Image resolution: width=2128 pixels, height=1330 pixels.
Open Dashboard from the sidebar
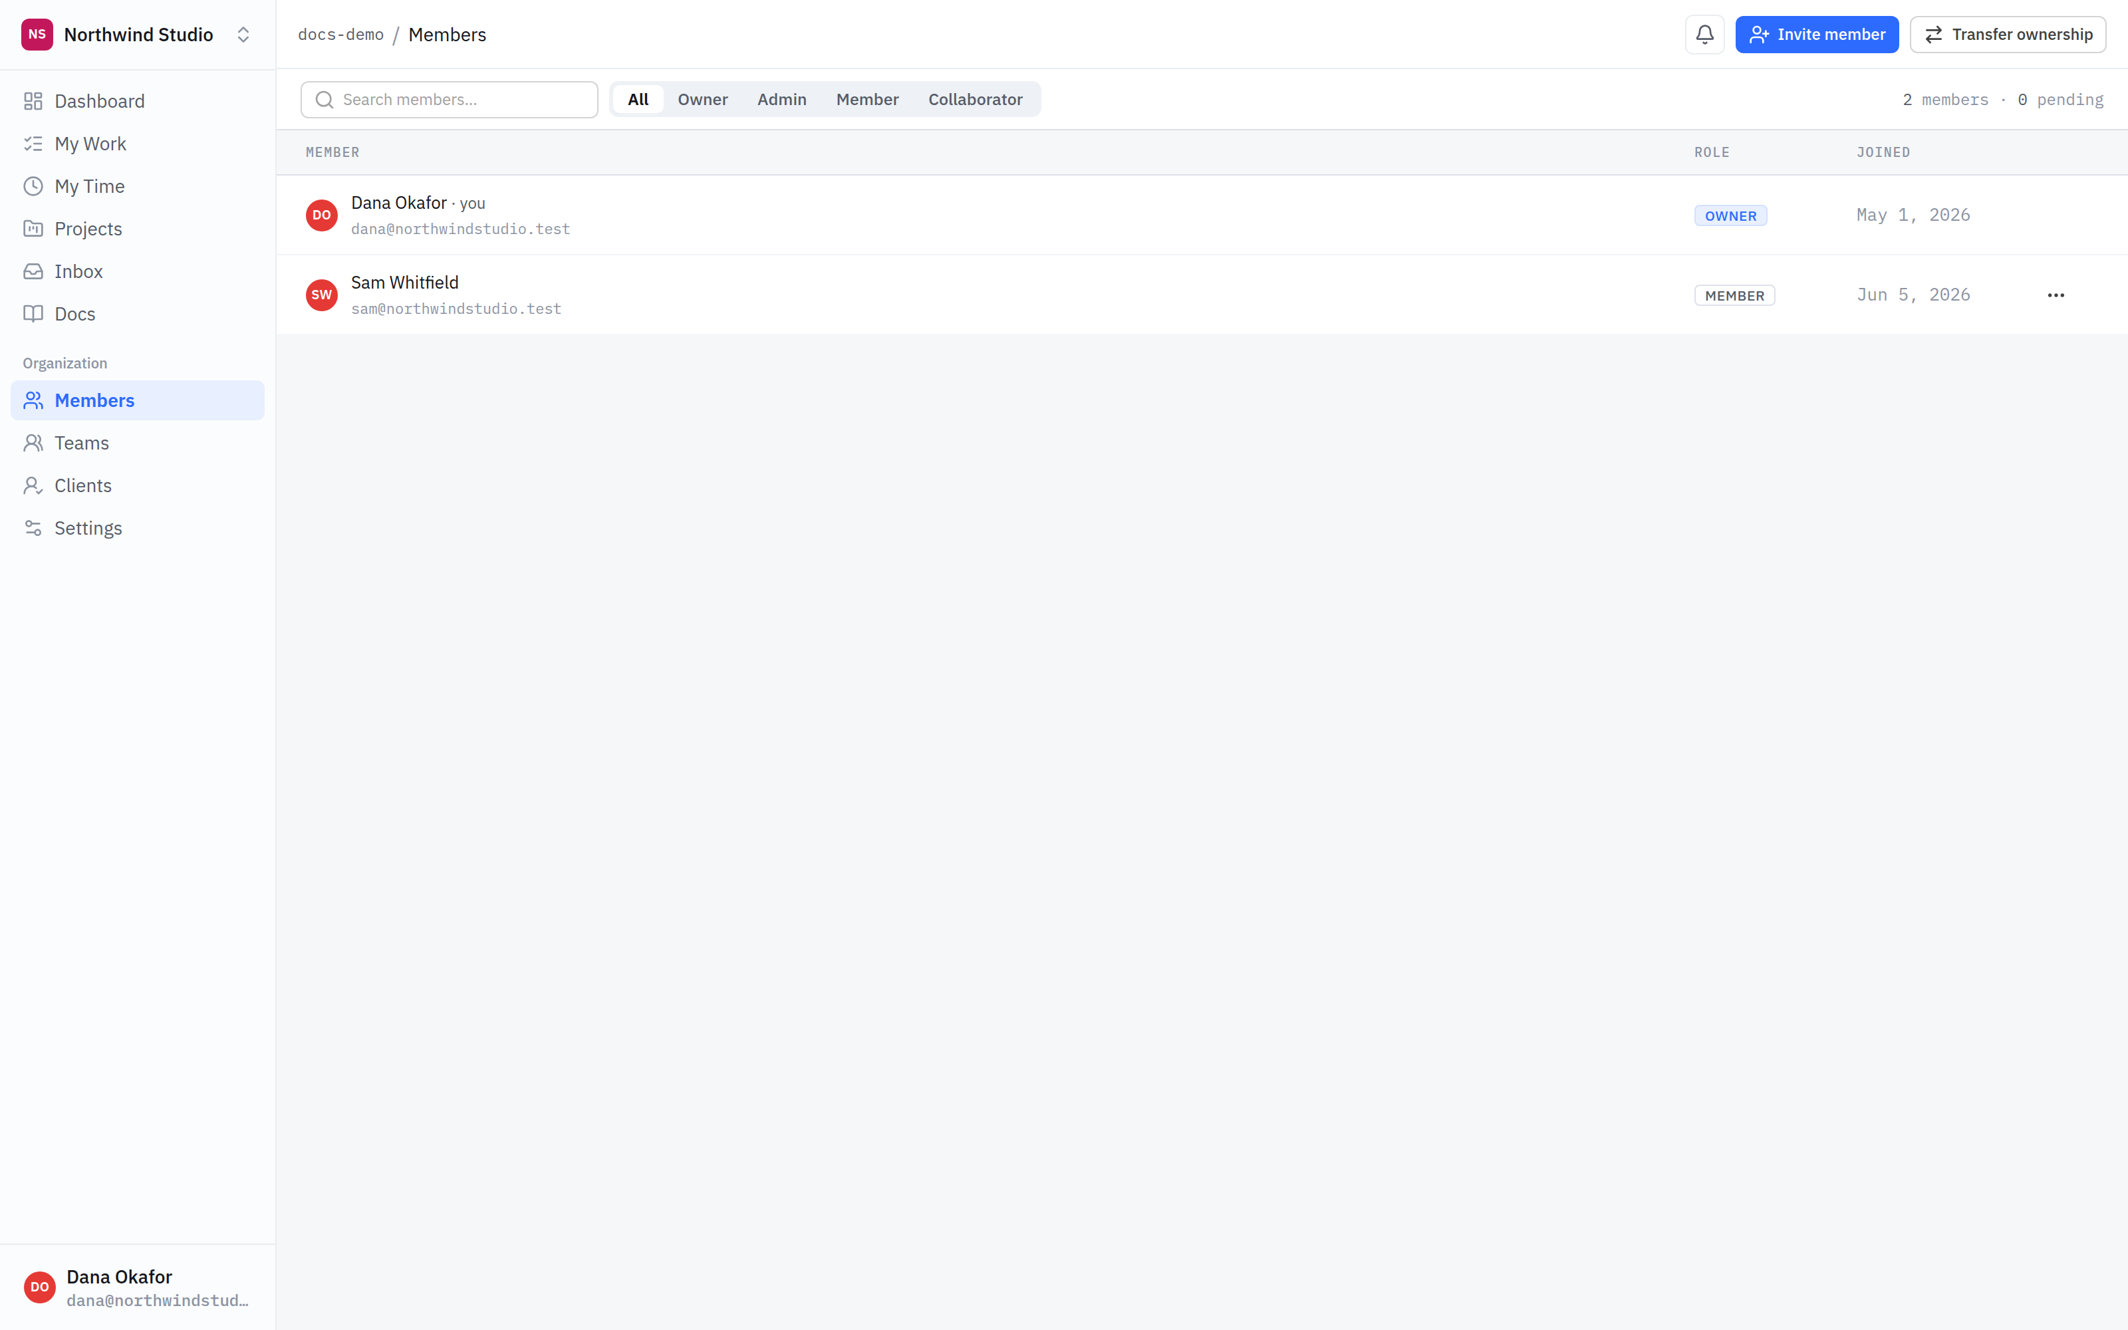pos(137,101)
